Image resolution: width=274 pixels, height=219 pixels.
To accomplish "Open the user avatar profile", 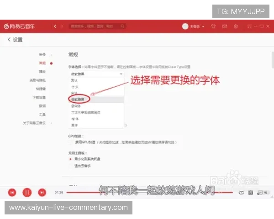I will tap(185, 26).
